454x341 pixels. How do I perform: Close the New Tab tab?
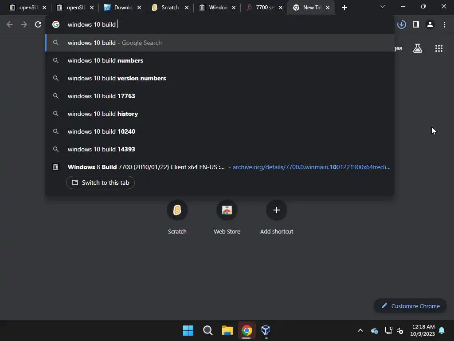pyautogui.click(x=328, y=8)
